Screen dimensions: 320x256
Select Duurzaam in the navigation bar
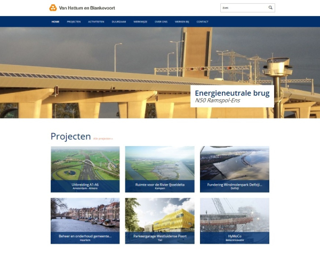pos(119,22)
